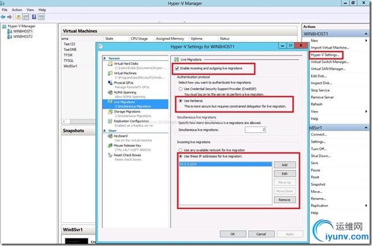Screen dimensions: 372x246
Task: Click Refresh in Actions pane
Action: click(x=317, y=104)
